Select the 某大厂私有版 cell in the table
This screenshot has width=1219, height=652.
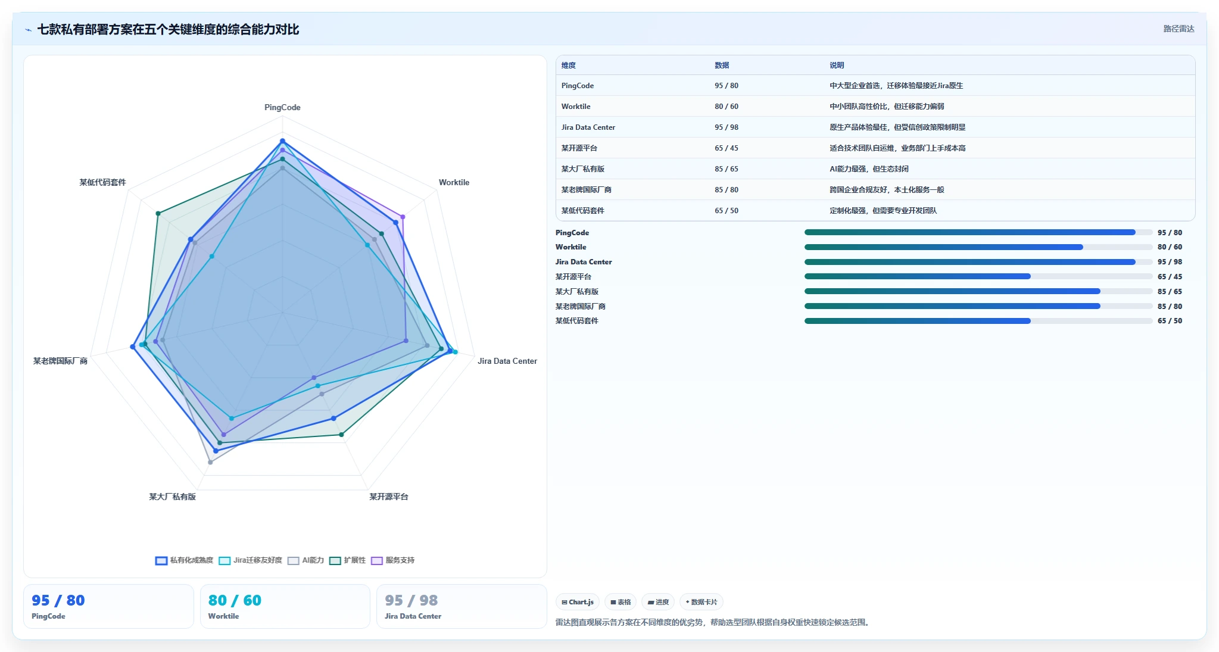point(582,169)
